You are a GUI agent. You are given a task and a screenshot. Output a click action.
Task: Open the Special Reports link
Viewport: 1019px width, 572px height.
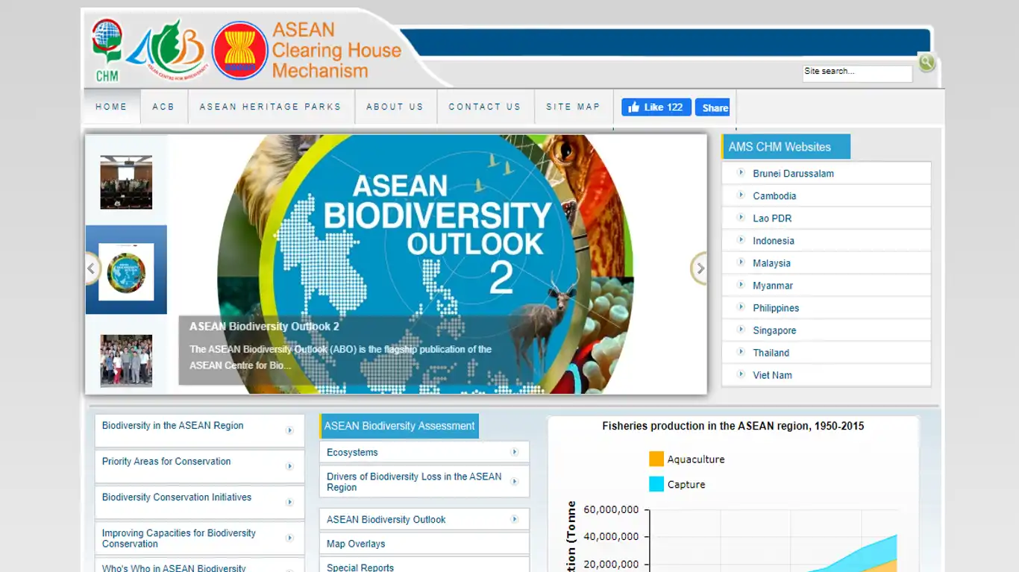(360, 568)
